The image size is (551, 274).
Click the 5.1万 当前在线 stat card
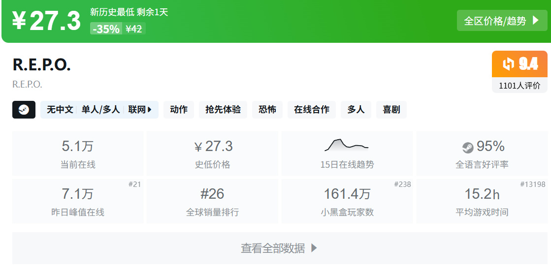click(x=78, y=153)
